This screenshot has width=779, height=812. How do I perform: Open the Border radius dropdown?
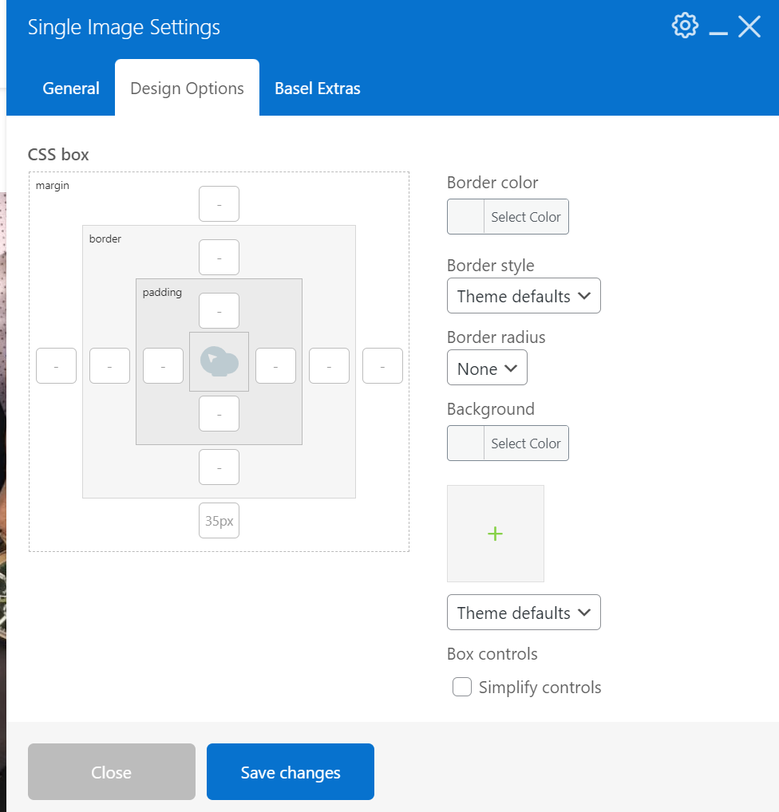[x=487, y=368]
